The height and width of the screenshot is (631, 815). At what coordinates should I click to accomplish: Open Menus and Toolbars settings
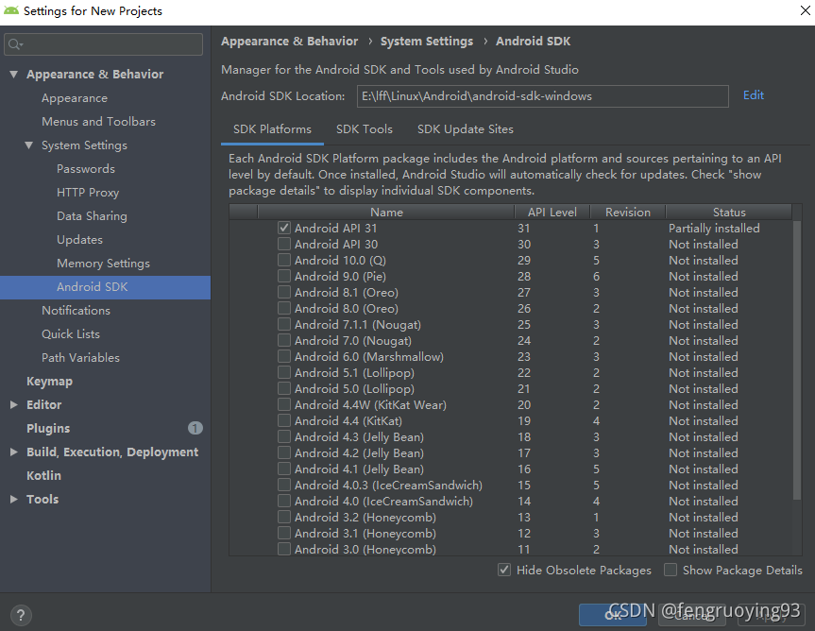[99, 122]
